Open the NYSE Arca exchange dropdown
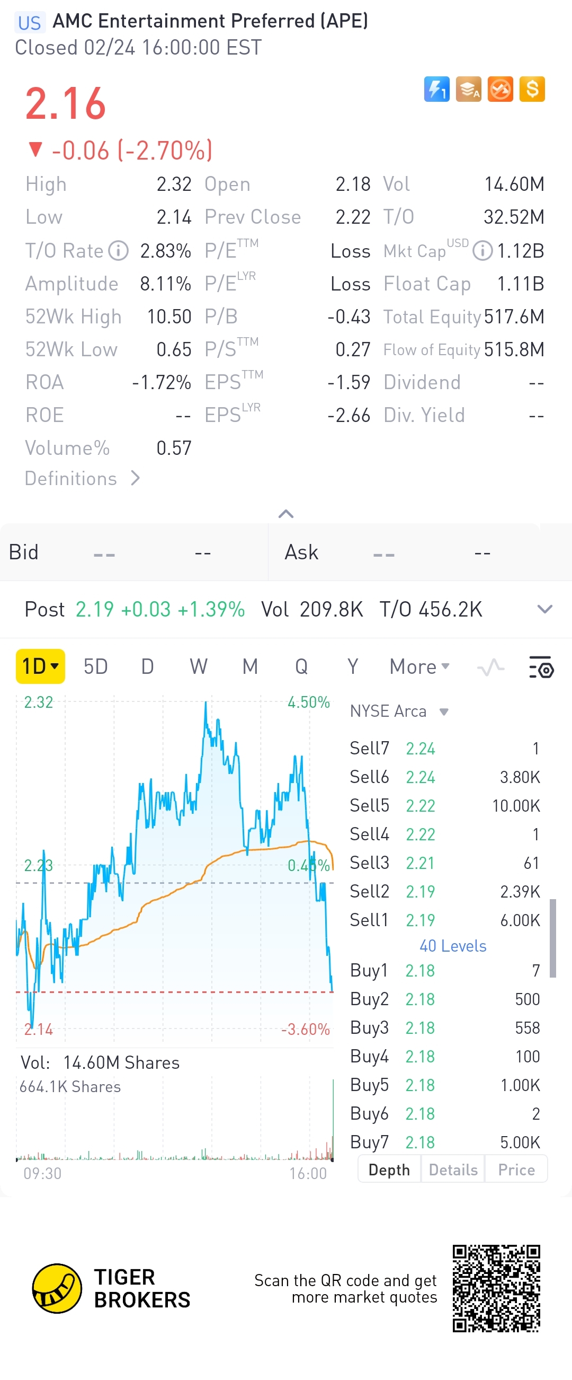Screen dimensions: 572x1380 click(x=399, y=711)
